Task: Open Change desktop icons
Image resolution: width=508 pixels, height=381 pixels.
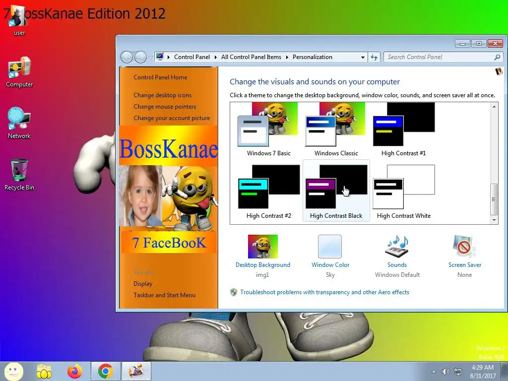Action: (162, 95)
